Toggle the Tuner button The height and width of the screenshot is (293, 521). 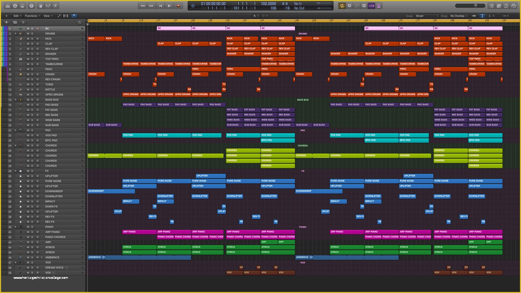(x=357, y=6)
